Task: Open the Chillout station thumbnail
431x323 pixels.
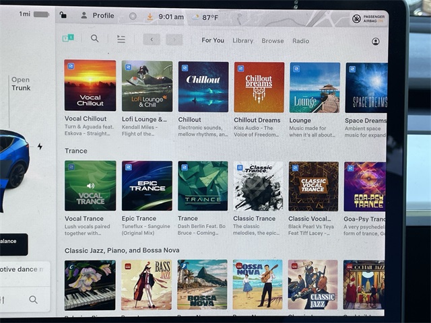Action: click(203, 87)
